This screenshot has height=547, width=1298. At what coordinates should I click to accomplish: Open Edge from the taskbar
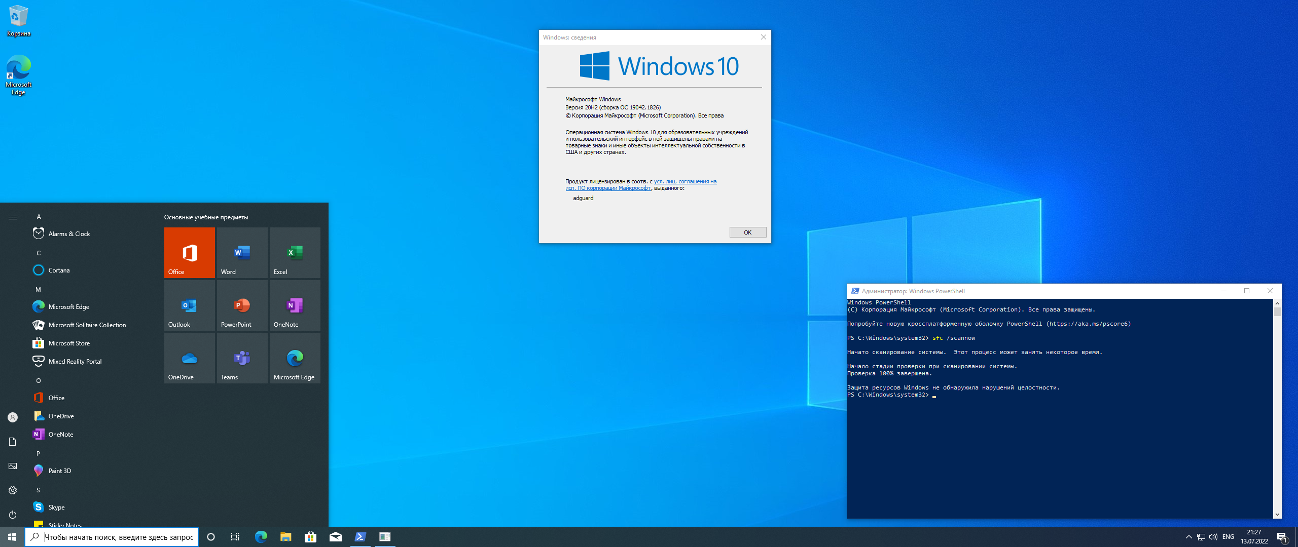[261, 537]
